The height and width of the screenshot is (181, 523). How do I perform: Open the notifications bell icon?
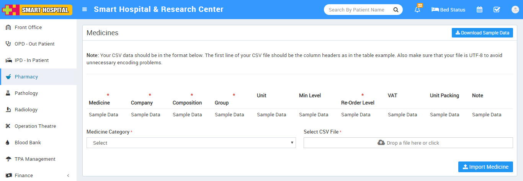tap(417, 10)
